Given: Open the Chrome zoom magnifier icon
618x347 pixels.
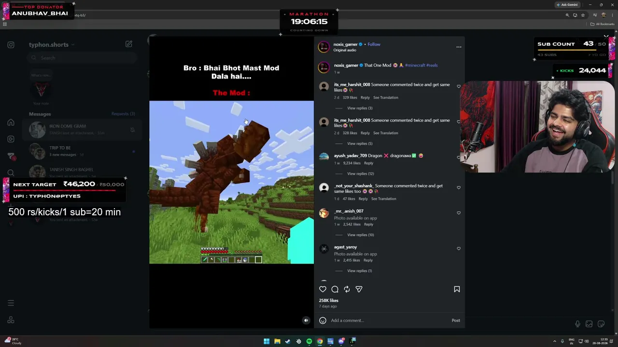Looking at the screenshot, I should (x=567, y=15).
